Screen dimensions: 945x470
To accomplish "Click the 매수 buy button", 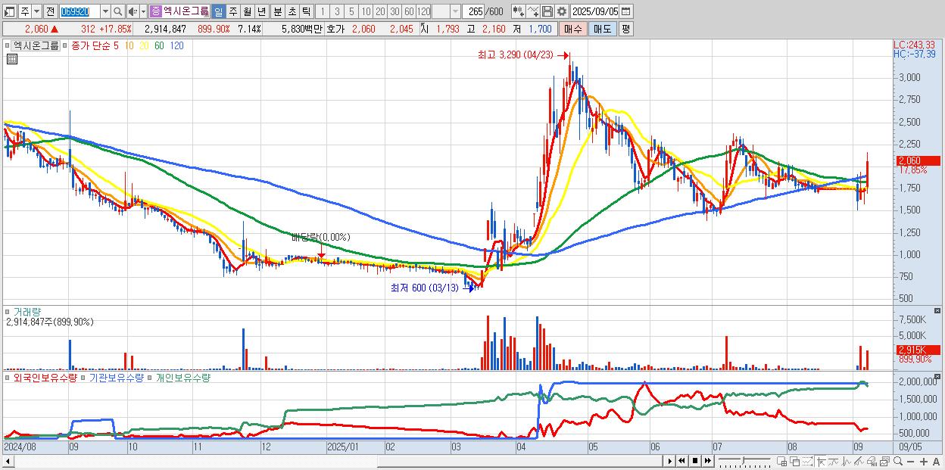I will [572, 29].
